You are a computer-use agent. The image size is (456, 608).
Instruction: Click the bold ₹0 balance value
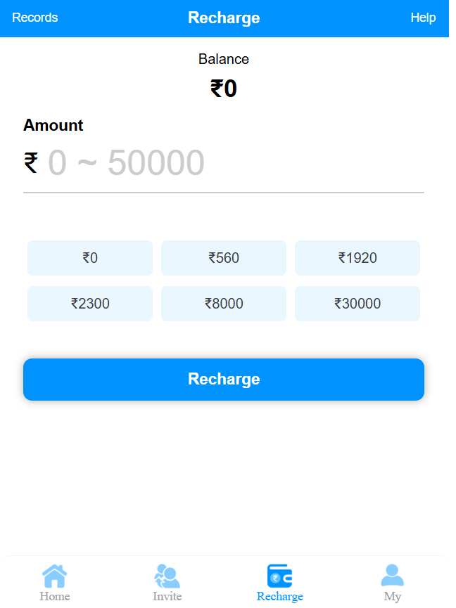pos(224,89)
